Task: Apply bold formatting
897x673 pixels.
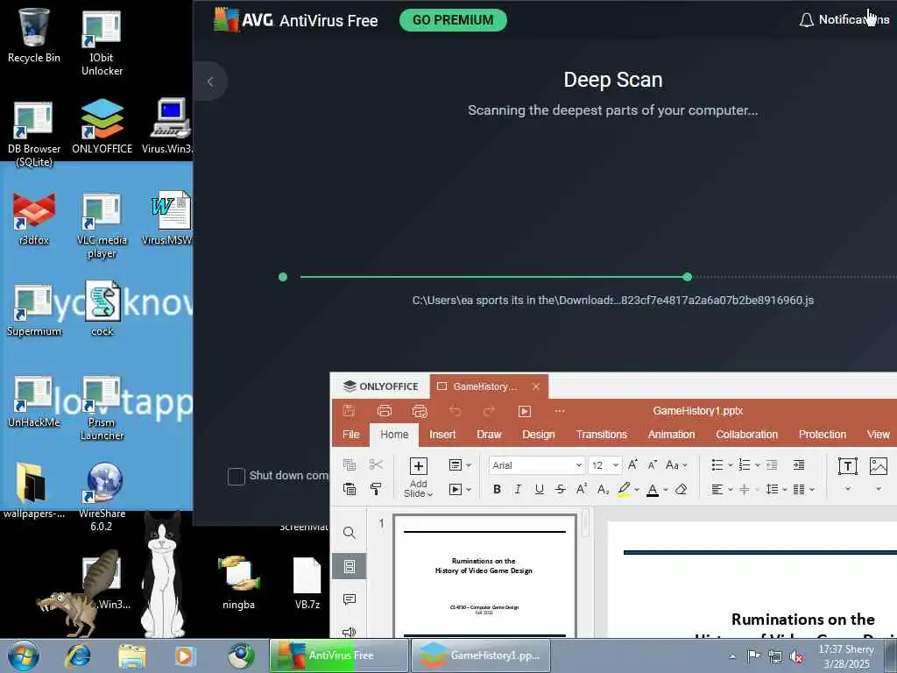Action: (x=497, y=489)
